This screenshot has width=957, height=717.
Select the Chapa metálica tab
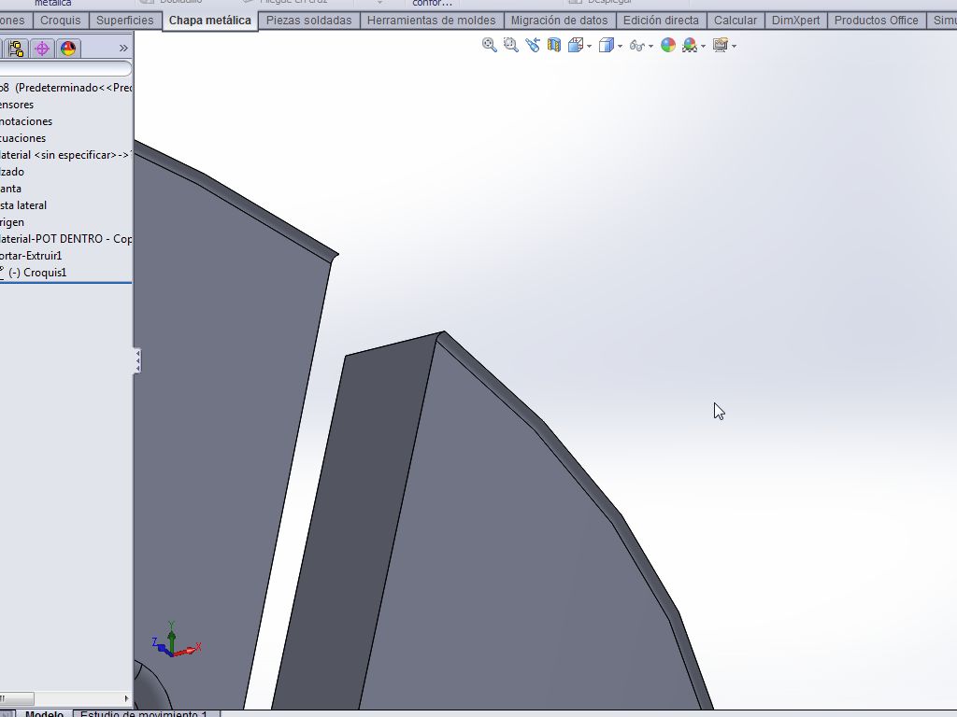pos(210,21)
